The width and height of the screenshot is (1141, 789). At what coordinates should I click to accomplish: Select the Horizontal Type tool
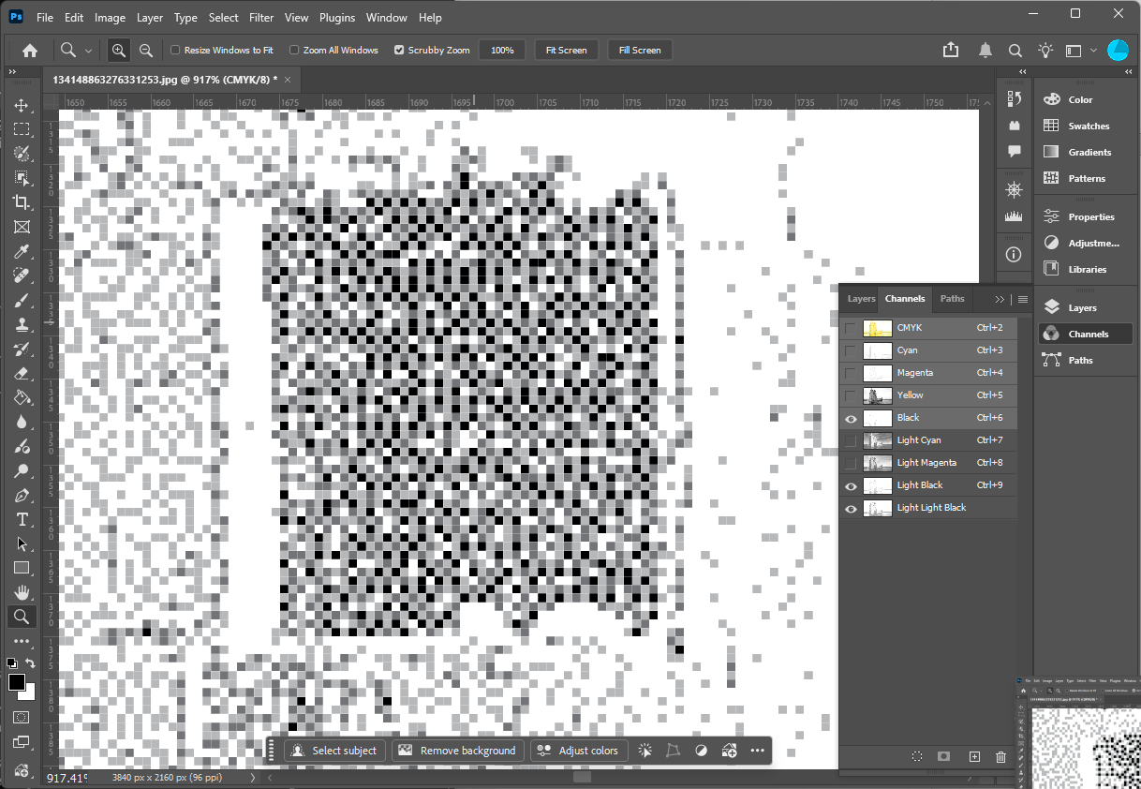click(x=22, y=519)
